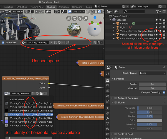Adjust the Bloom Radius slider

click(x=150, y=116)
